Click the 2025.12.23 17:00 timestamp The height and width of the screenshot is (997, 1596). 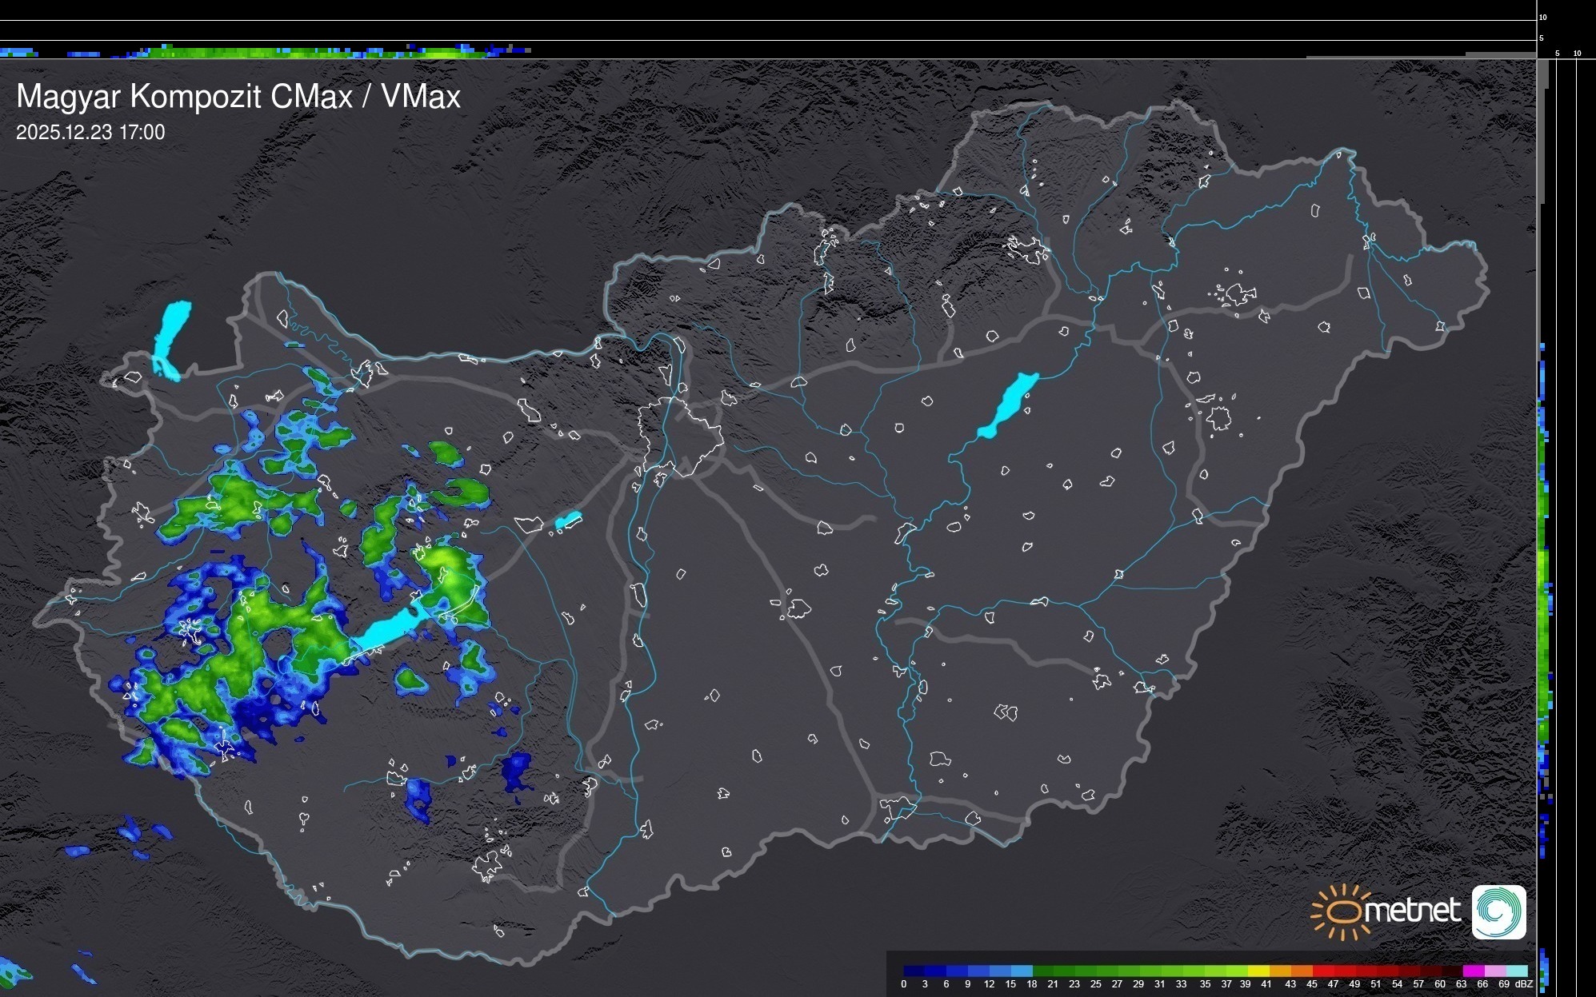click(x=90, y=133)
